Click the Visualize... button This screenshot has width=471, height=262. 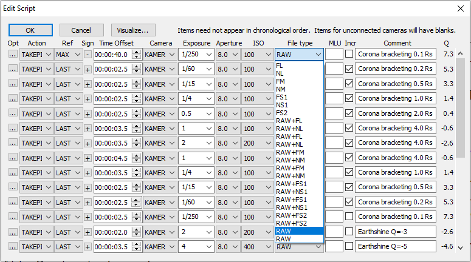[x=133, y=30]
